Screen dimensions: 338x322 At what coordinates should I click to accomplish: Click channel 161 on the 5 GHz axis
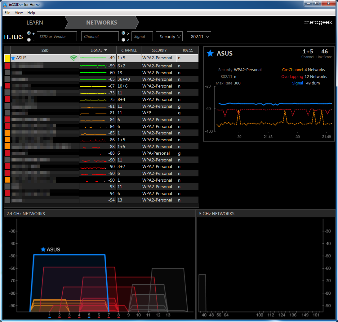[x=316, y=315]
